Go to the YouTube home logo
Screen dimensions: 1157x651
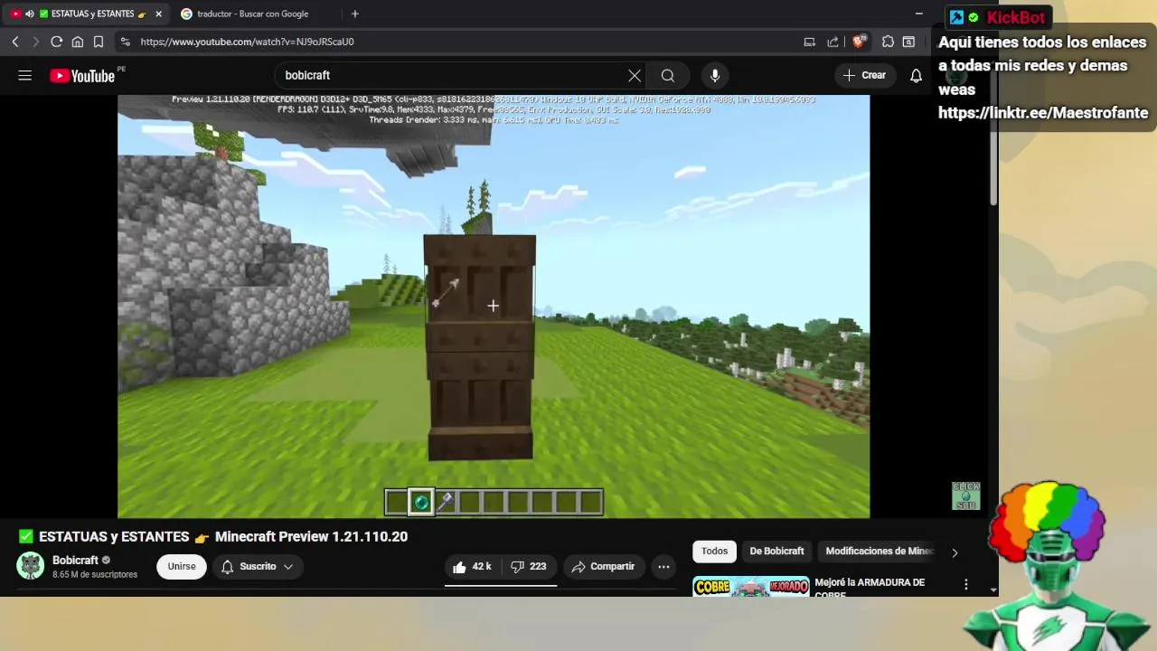coord(82,76)
